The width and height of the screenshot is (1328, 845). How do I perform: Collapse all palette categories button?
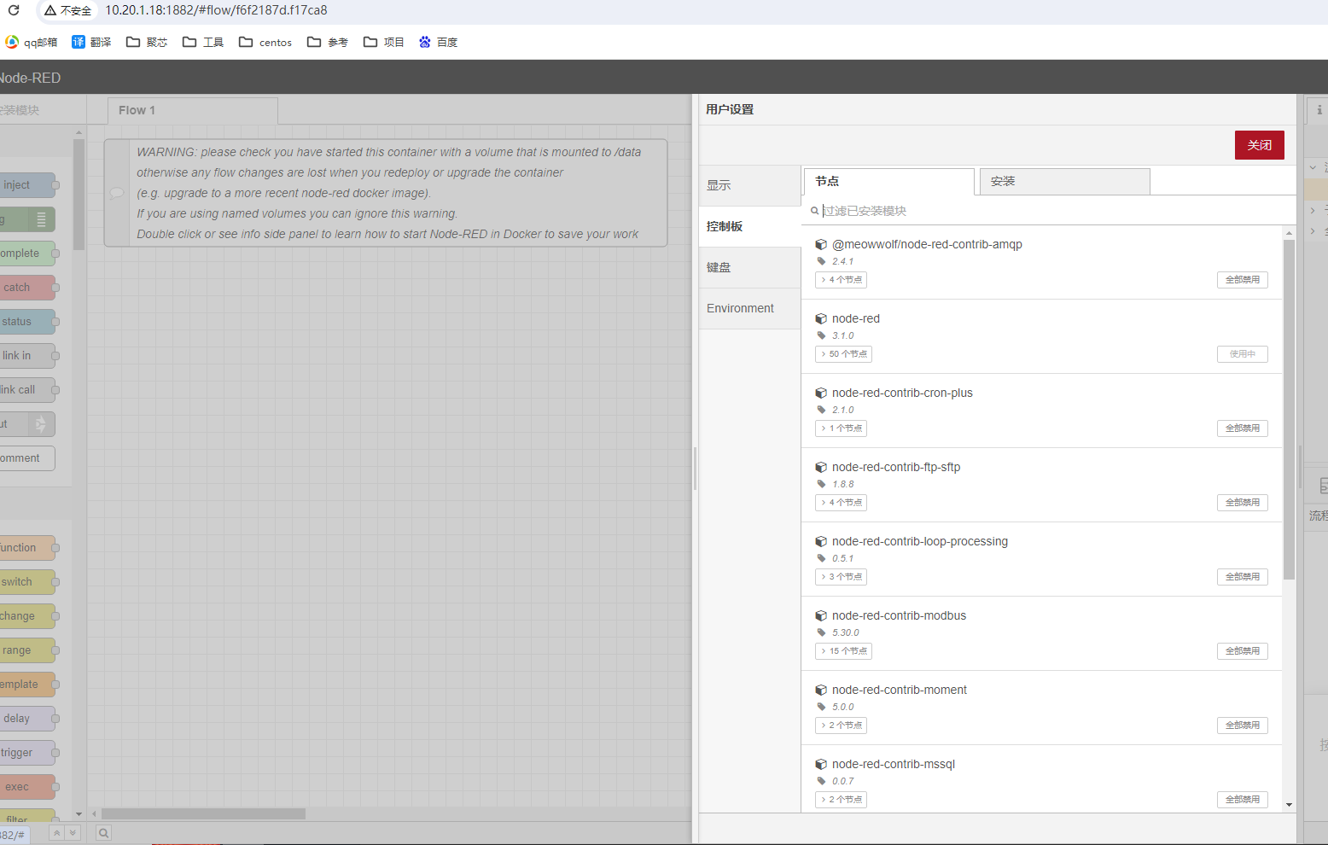pyautogui.click(x=57, y=833)
